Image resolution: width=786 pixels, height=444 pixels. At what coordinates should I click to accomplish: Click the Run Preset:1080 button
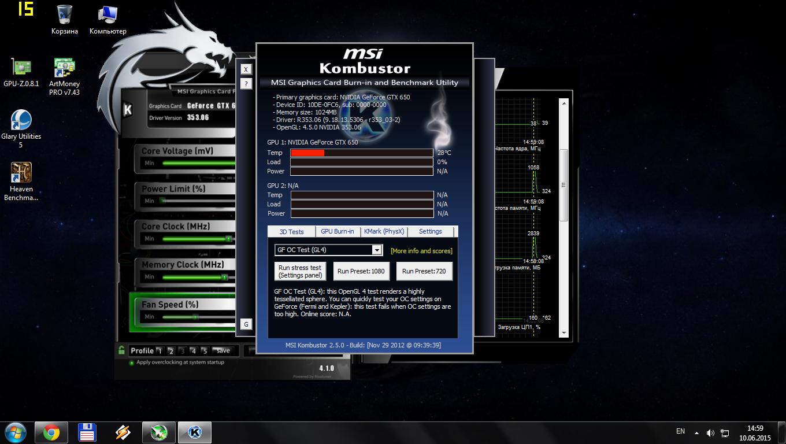(x=361, y=271)
